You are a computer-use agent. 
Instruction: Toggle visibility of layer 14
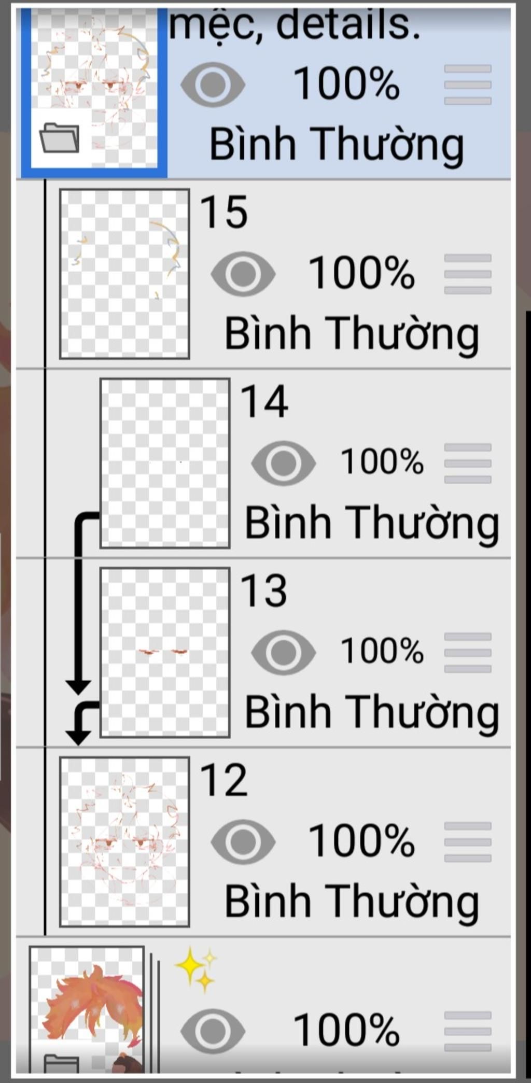pyautogui.click(x=283, y=462)
